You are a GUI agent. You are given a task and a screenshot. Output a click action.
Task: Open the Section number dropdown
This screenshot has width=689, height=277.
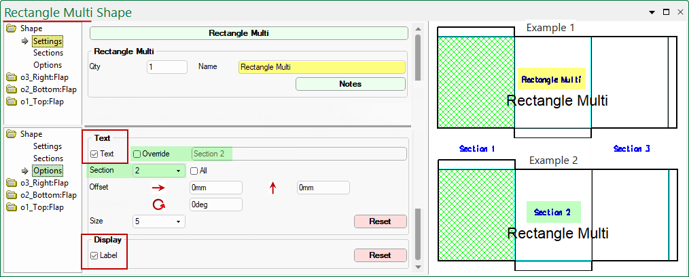pyautogui.click(x=179, y=171)
